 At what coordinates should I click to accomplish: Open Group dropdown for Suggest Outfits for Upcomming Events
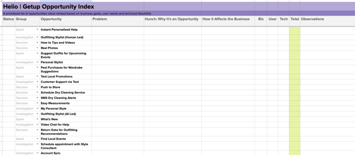(x=37, y=53)
